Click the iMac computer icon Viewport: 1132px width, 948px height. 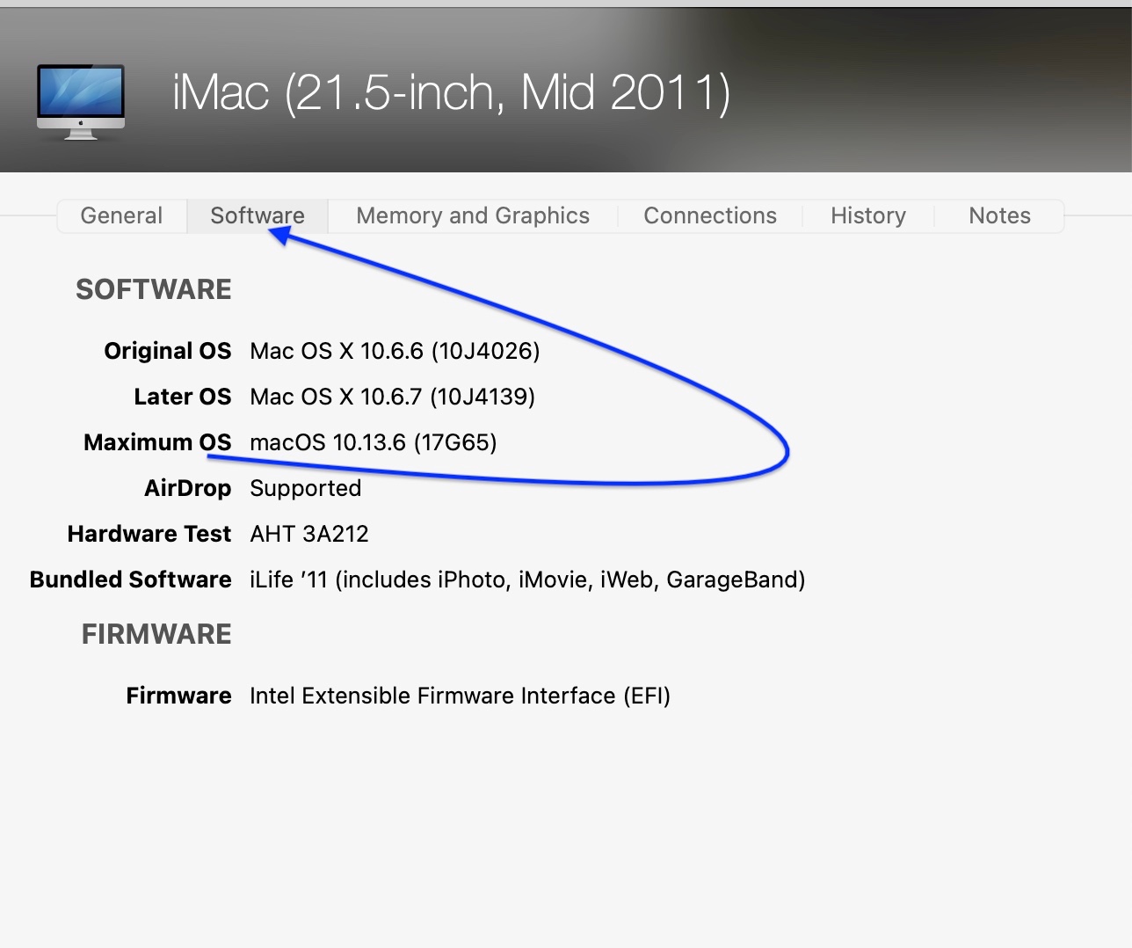click(81, 102)
